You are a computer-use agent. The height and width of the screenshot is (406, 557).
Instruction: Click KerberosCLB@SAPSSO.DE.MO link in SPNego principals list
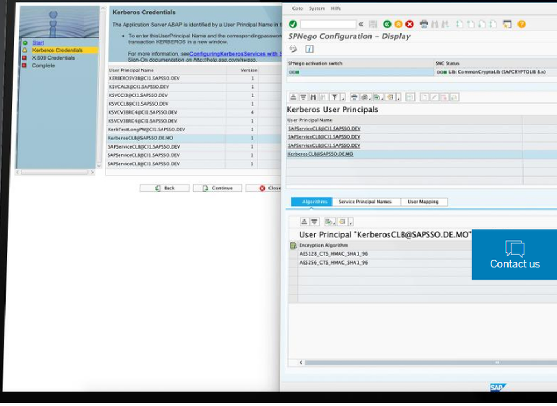pos(320,154)
